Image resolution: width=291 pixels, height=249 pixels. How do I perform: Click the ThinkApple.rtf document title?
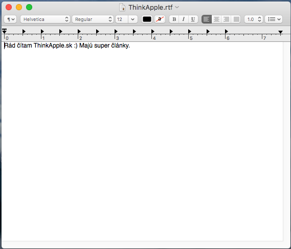pyautogui.click(x=150, y=8)
